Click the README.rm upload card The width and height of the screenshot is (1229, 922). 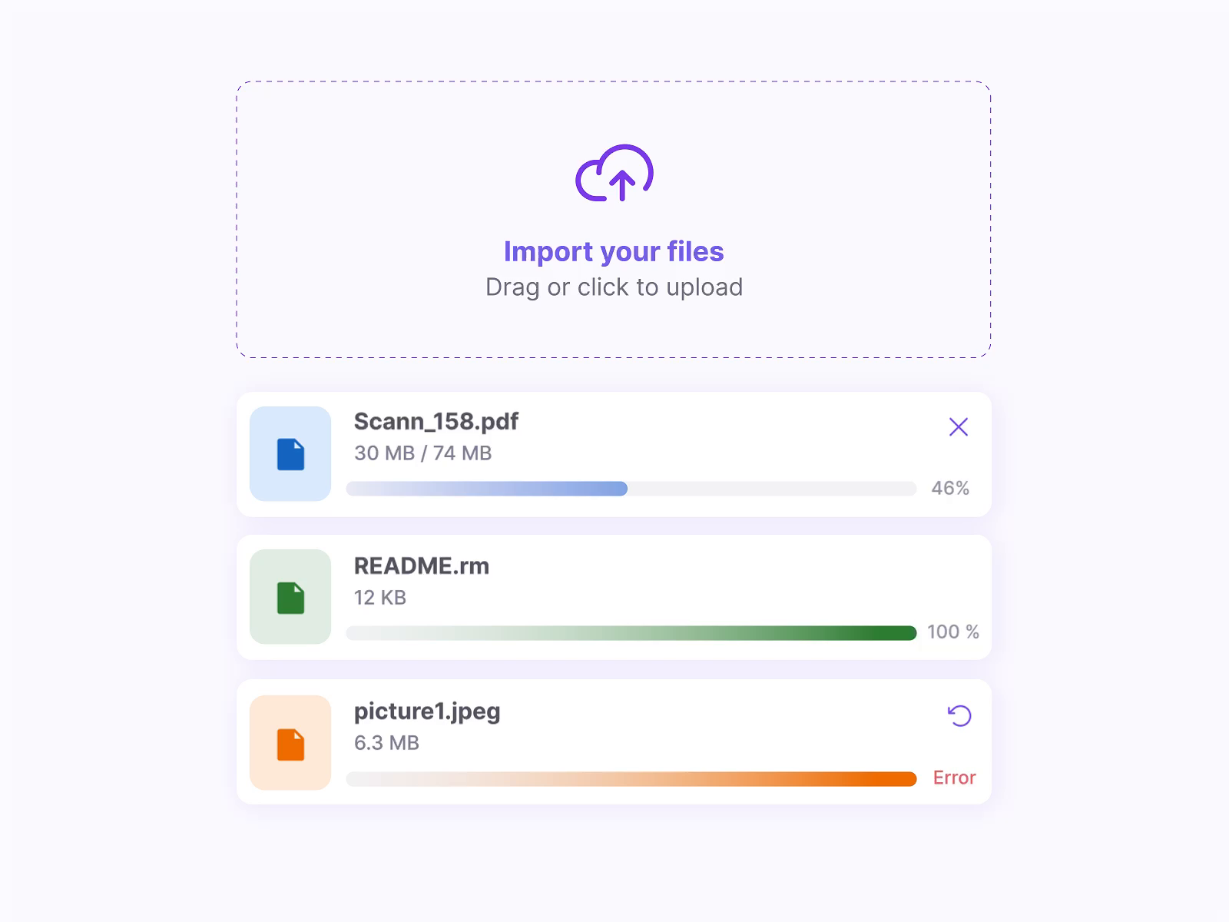click(x=614, y=598)
